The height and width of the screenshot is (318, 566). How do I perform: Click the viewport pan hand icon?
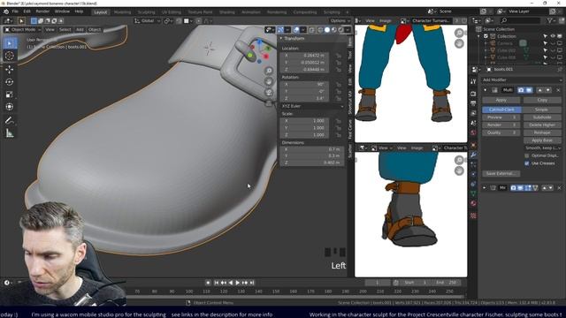pyautogui.click(x=269, y=81)
